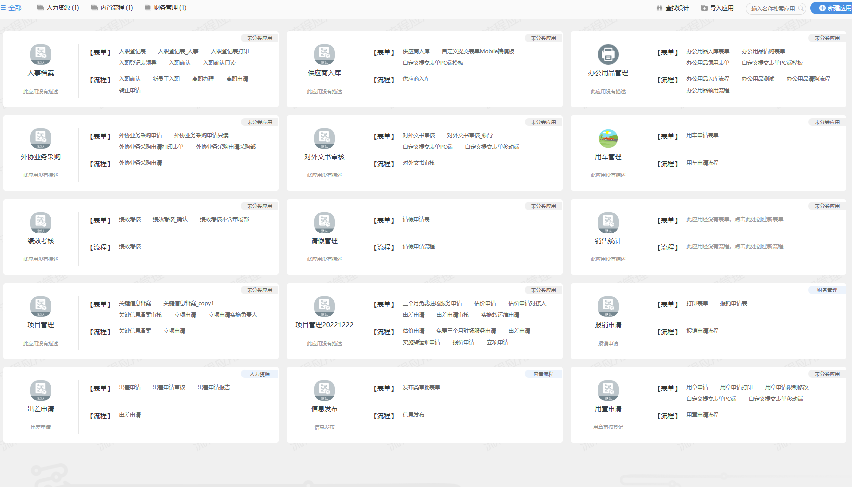Viewport: 852px width, 487px height.
Task: Switch to the 财务管理 (1) tab
Action: 165,8
